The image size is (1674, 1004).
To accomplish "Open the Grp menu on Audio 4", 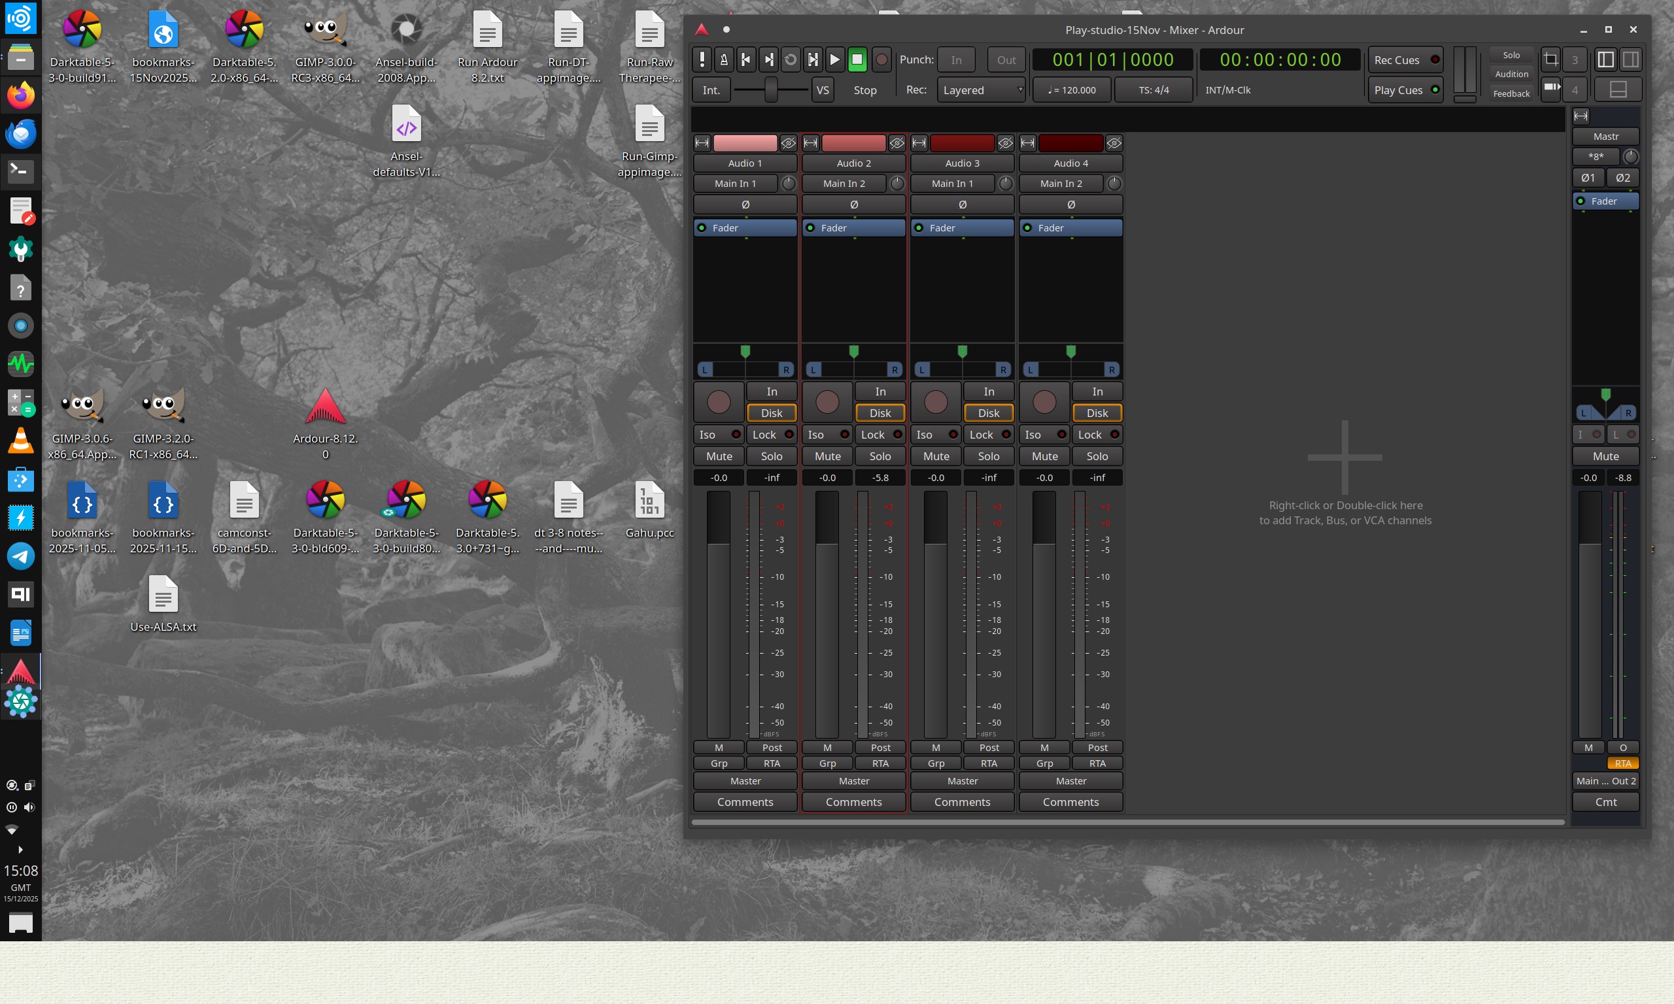I will [x=1044, y=763].
